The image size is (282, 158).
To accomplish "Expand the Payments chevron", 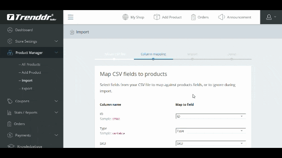I will click(x=56, y=135).
